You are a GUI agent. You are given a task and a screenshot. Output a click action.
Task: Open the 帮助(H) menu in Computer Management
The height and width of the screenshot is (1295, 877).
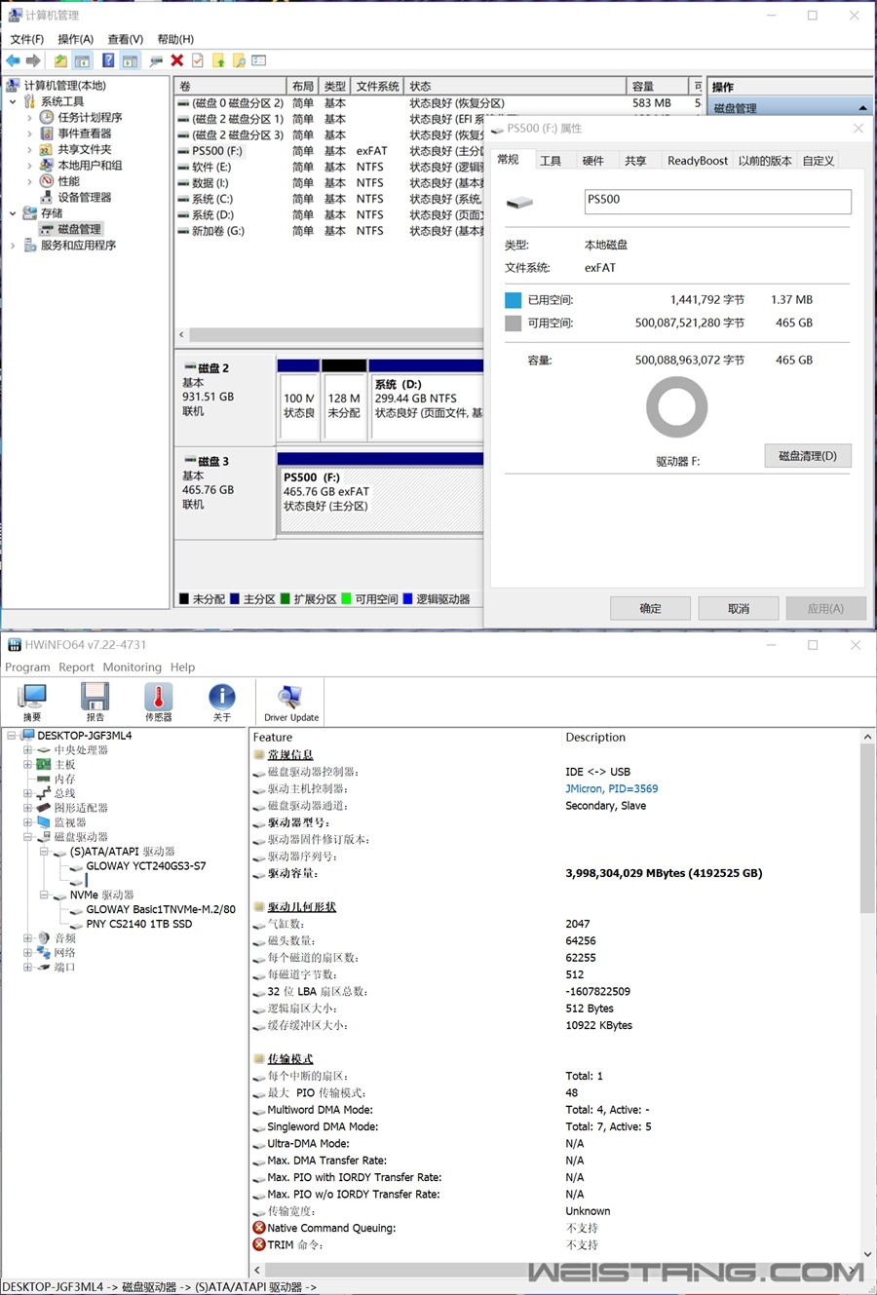[x=175, y=39]
